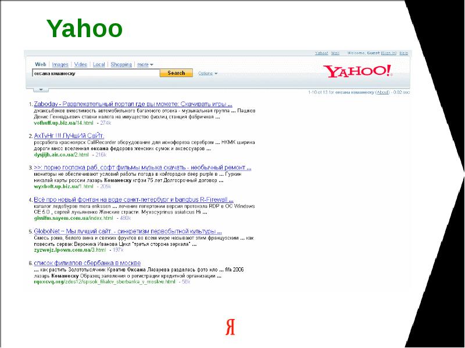This screenshot has width=465, height=348.
Task: Open the Mail link in header
Action: pyautogui.click(x=335, y=53)
